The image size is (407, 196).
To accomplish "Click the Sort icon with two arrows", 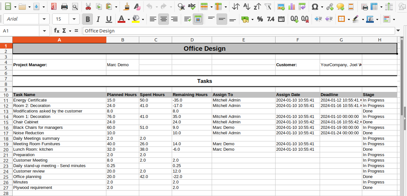I will [236, 6].
